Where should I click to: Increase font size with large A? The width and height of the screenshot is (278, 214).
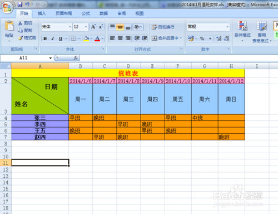(x=93, y=27)
